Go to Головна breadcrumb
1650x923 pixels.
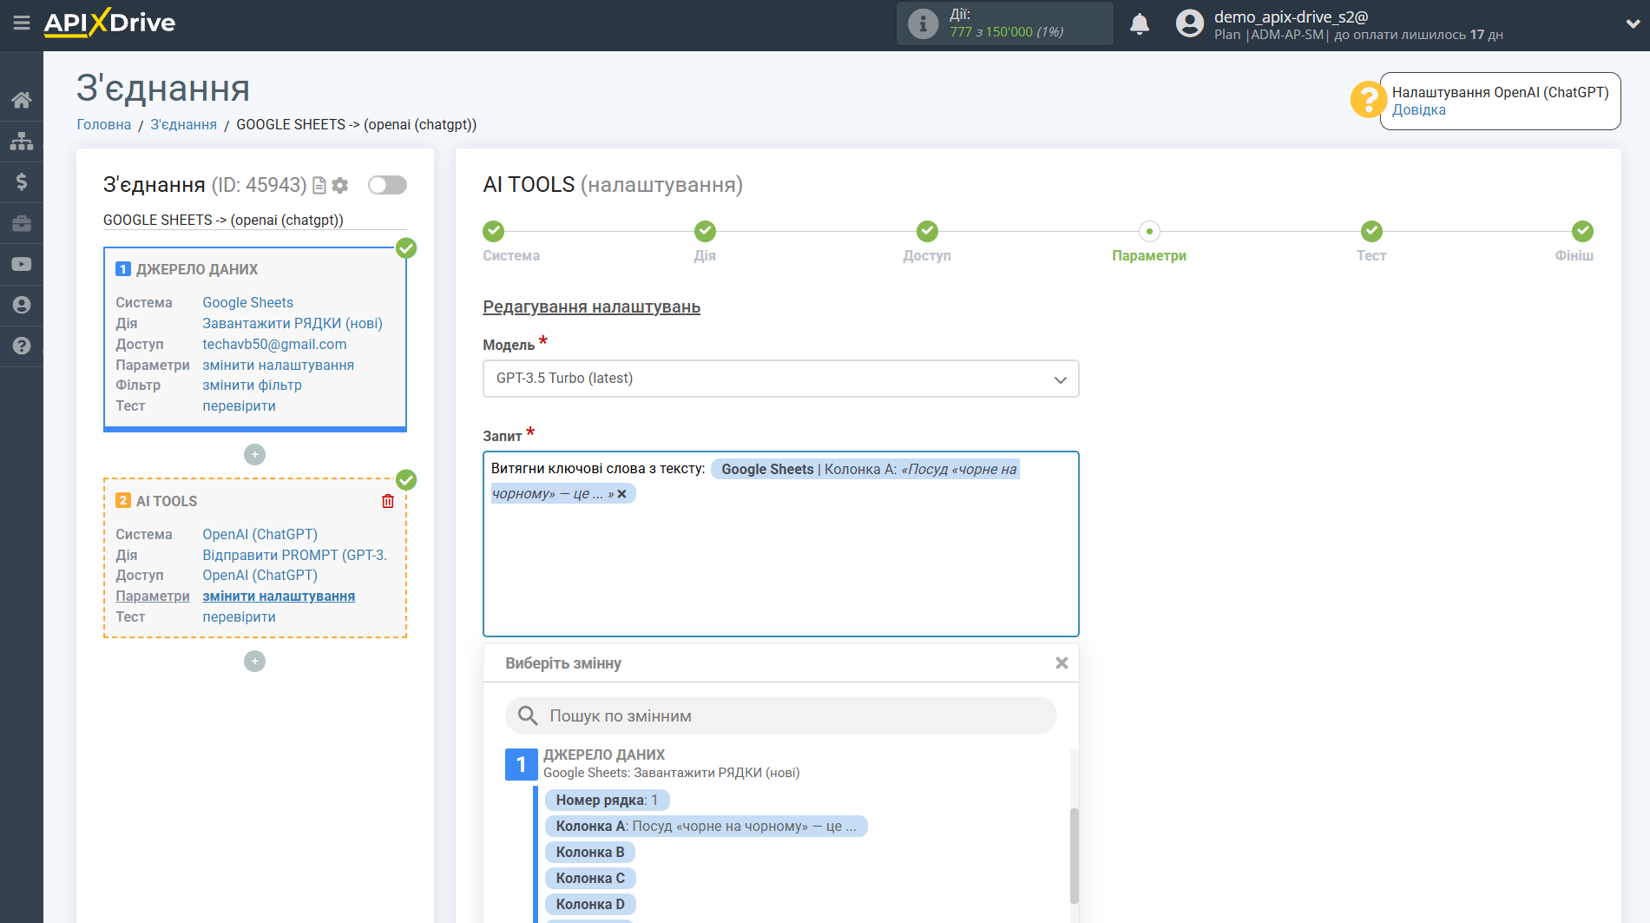[104, 124]
